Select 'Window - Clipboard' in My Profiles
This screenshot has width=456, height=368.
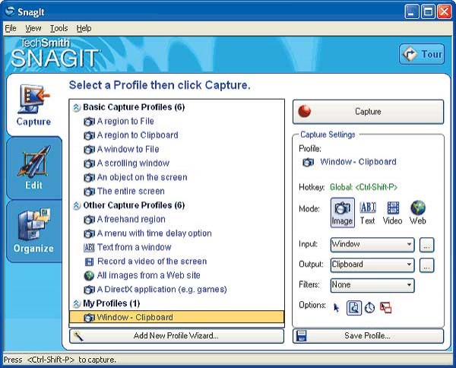176,317
